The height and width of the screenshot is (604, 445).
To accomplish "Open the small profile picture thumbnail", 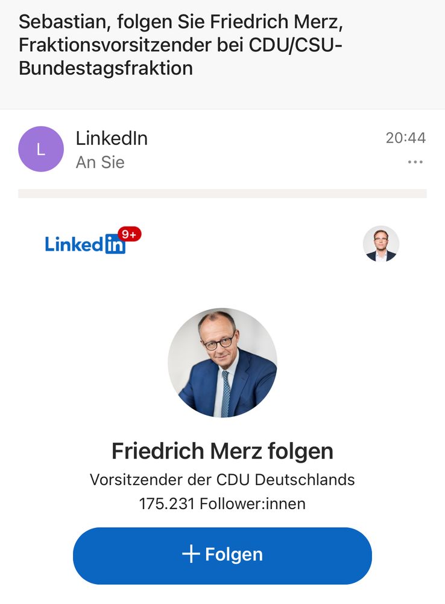I will pos(380,244).
